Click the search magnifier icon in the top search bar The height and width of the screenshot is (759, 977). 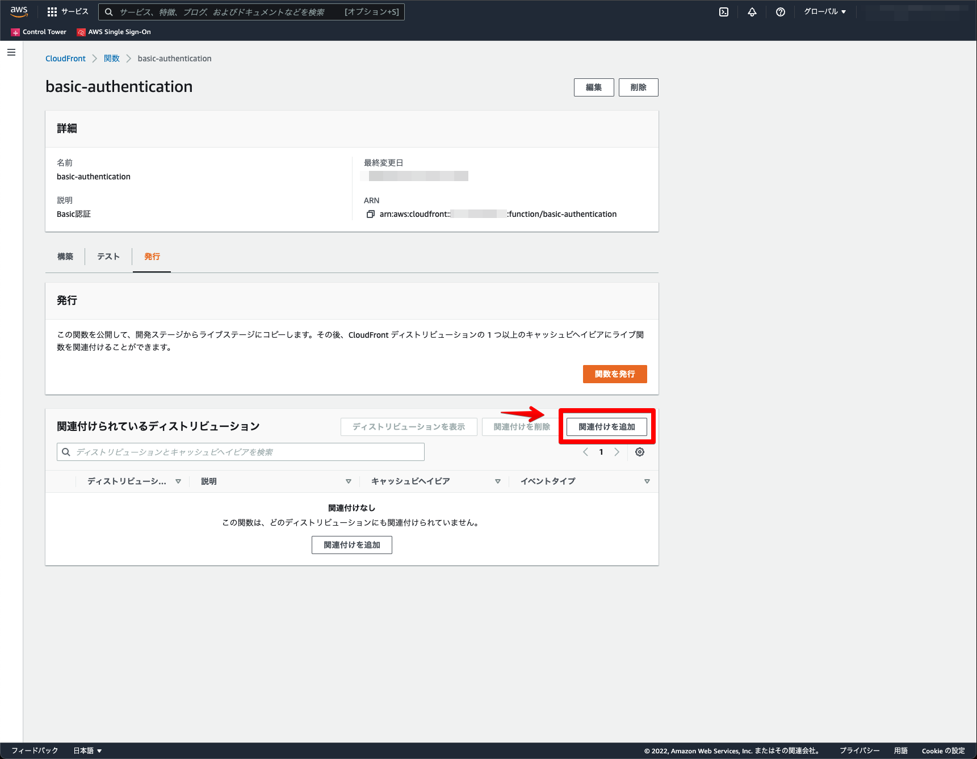coord(109,12)
